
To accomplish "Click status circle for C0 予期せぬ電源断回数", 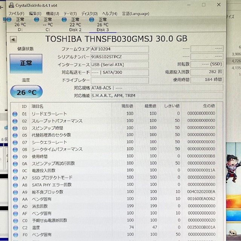I will 15,221.
